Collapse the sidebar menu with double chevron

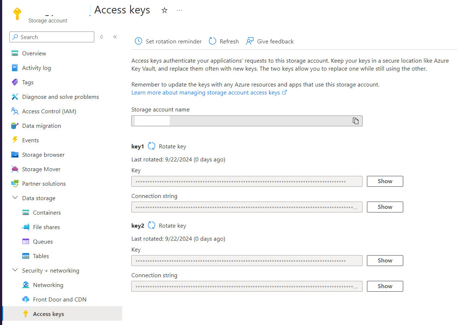(115, 37)
